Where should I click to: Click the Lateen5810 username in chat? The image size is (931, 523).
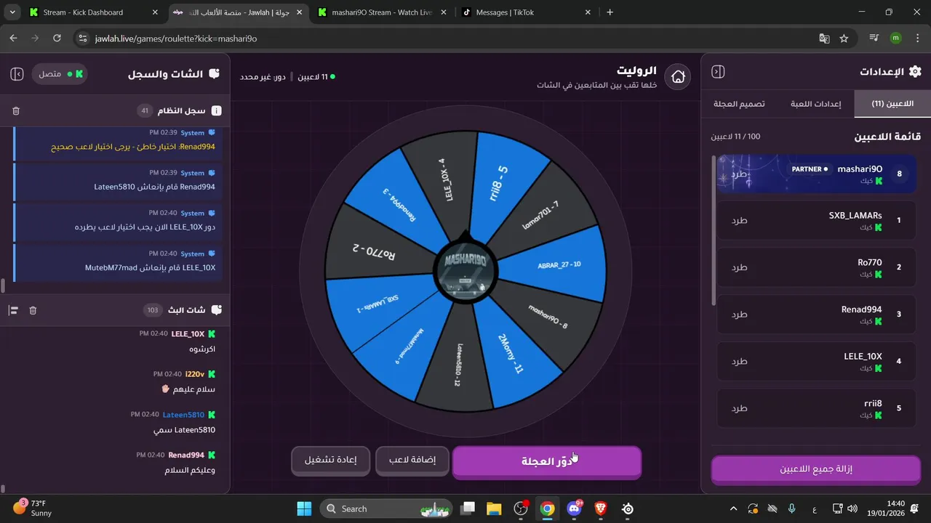pos(183,415)
